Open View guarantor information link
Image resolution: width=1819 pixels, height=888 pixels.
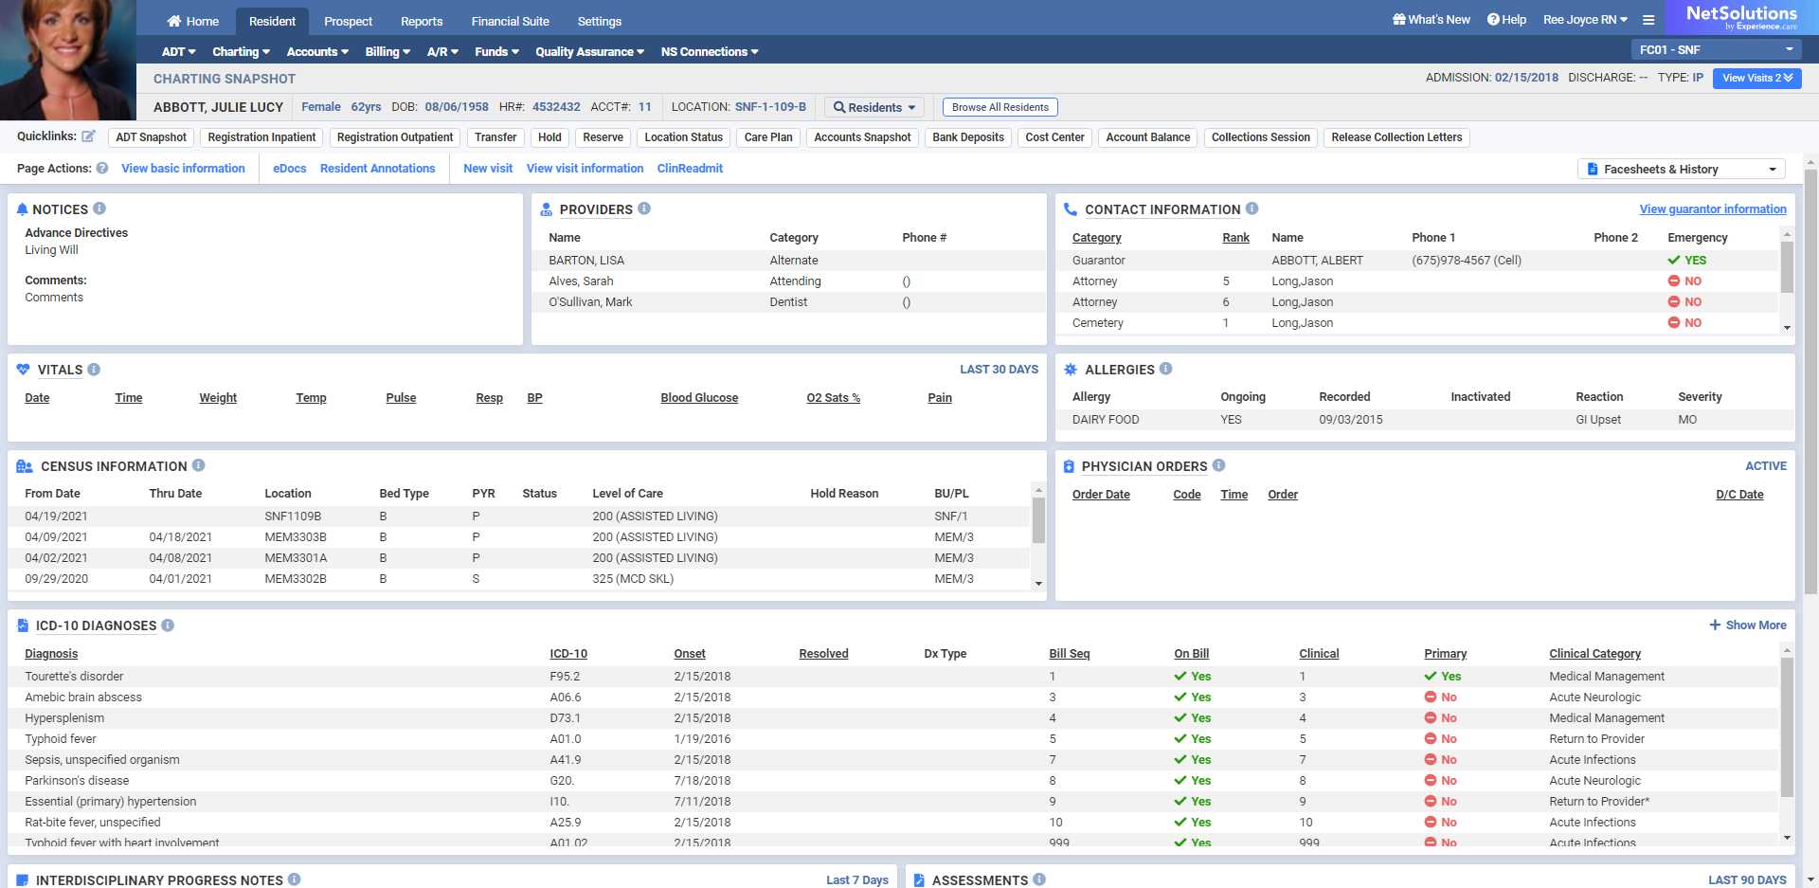click(x=1713, y=209)
